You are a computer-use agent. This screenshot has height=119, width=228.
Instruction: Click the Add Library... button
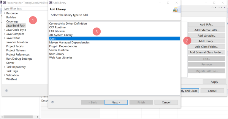point(206,41)
